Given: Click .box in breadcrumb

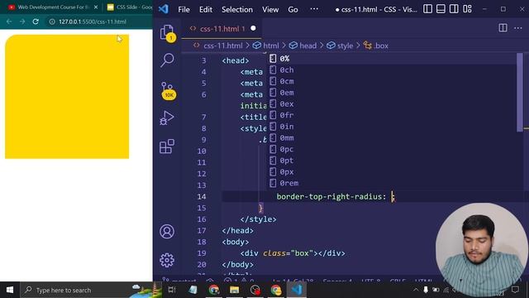Looking at the screenshot, I should [381, 46].
